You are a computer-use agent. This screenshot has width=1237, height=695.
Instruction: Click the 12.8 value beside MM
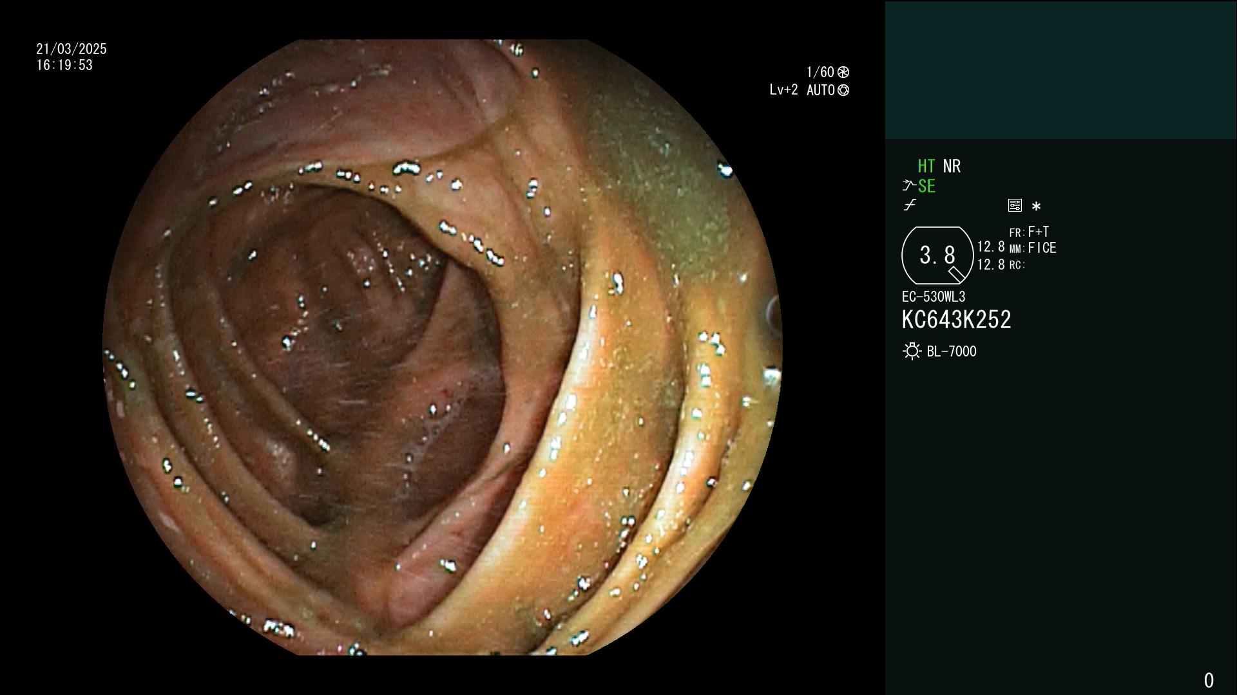tap(991, 247)
